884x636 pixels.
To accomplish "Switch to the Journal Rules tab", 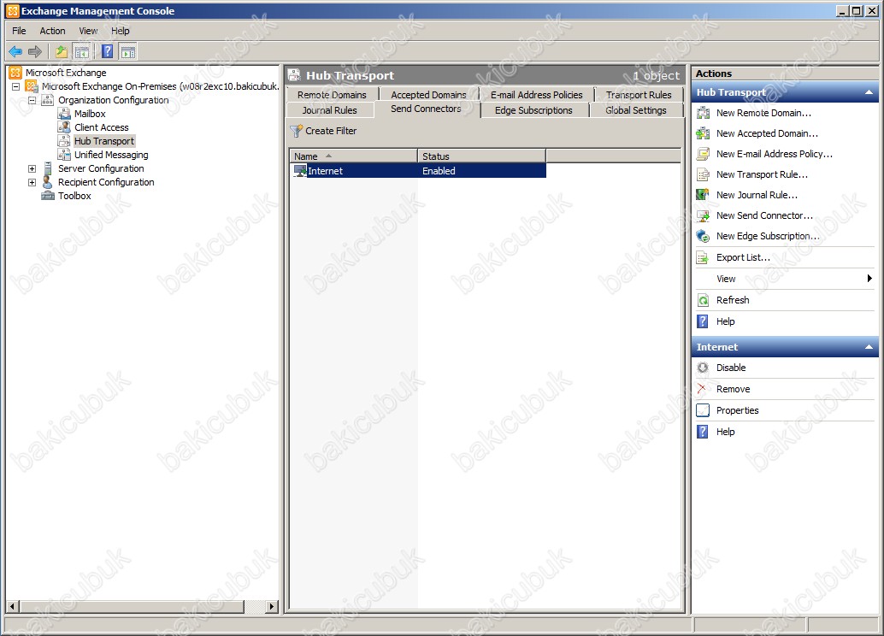I will 330,110.
